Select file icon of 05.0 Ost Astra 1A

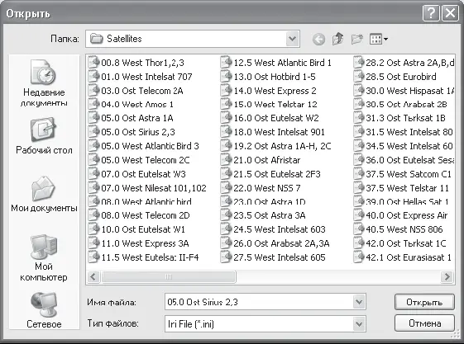coord(93,118)
